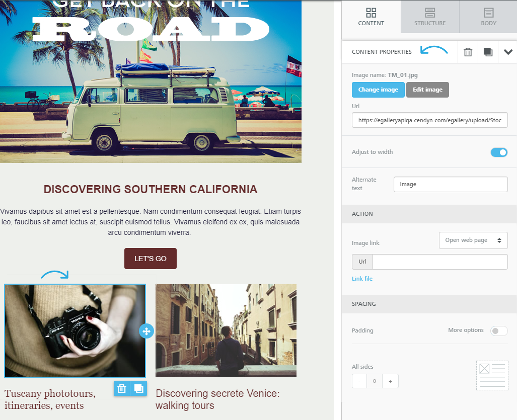The width and height of the screenshot is (517, 420).
Task: Click the move handle on camera image
Action: tap(146, 331)
